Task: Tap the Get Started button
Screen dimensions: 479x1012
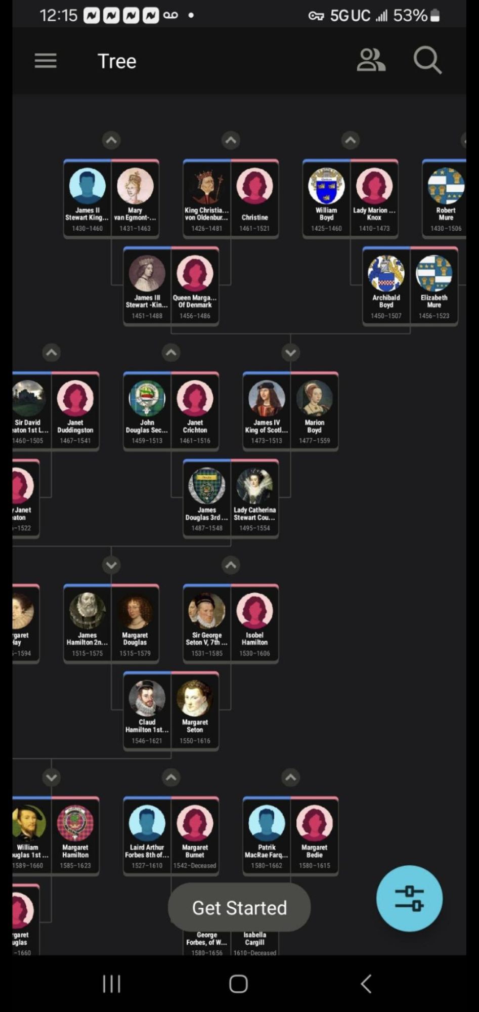Action: coord(239,907)
